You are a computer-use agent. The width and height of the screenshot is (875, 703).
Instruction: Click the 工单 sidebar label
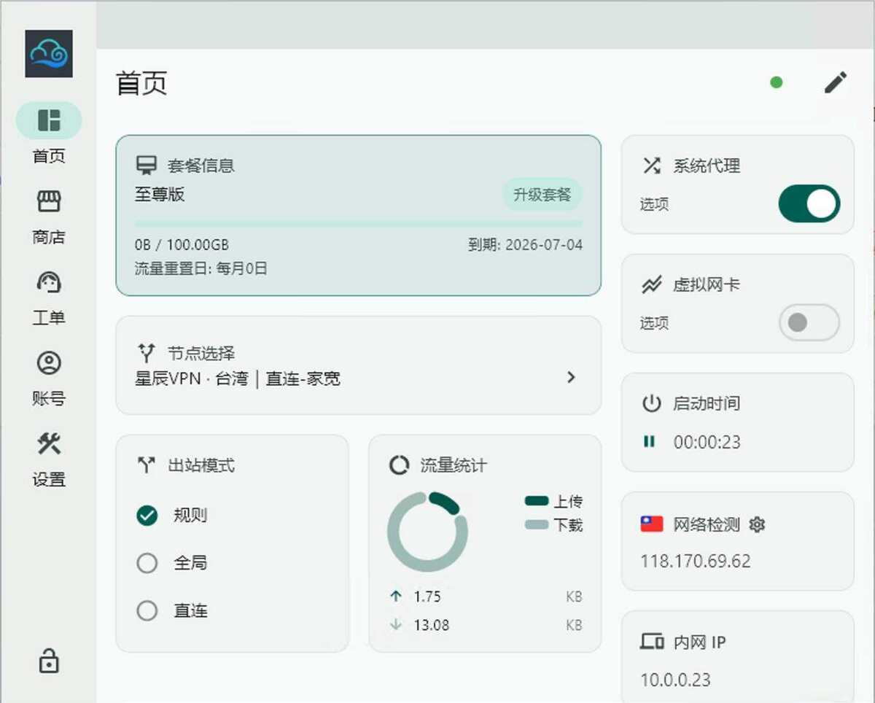tap(49, 318)
